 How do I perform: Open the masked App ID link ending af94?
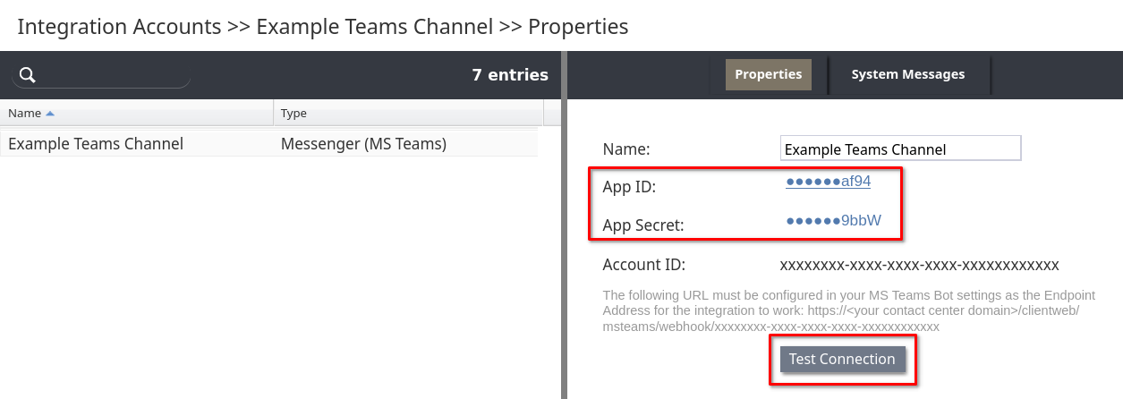829,182
